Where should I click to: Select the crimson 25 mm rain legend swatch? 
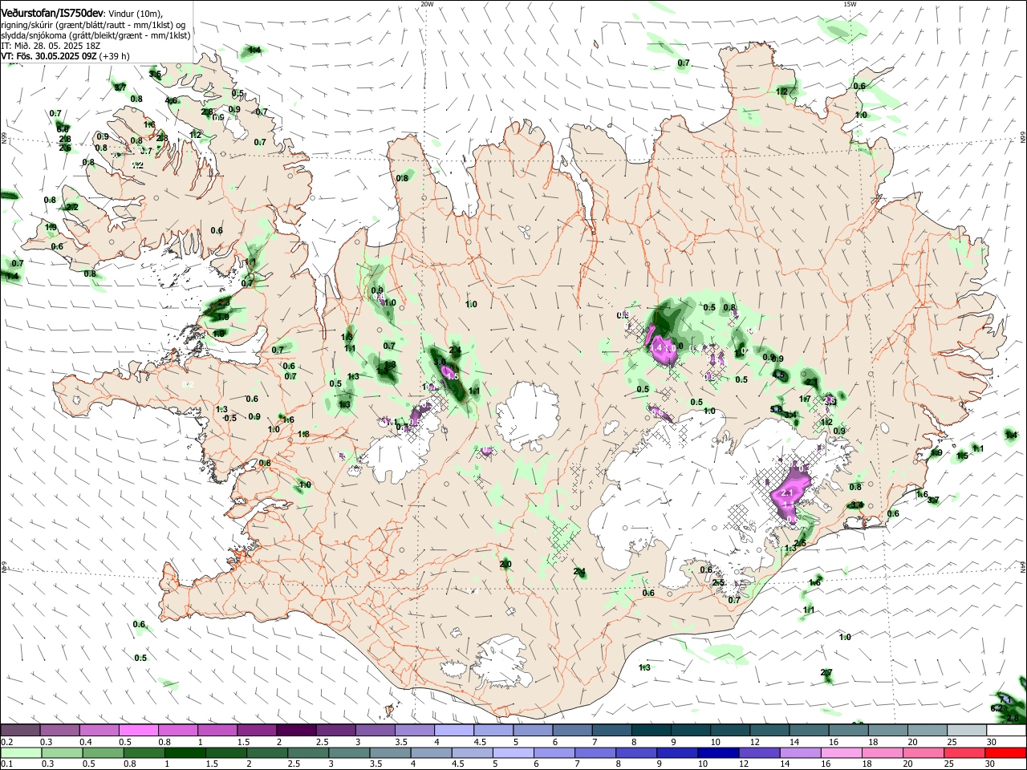coord(965,753)
